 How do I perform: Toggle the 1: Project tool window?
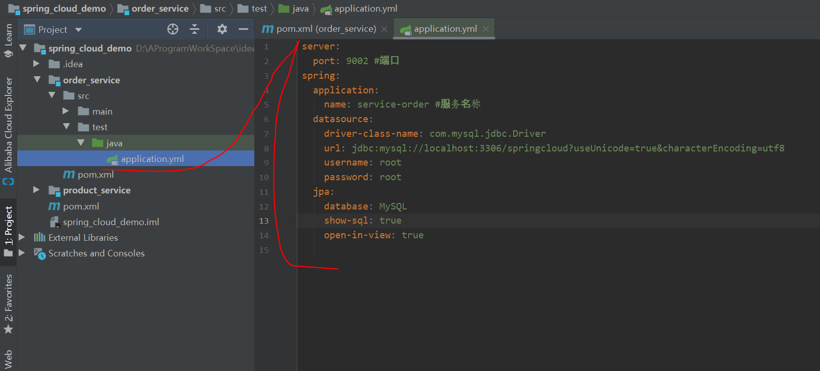pyautogui.click(x=8, y=232)
